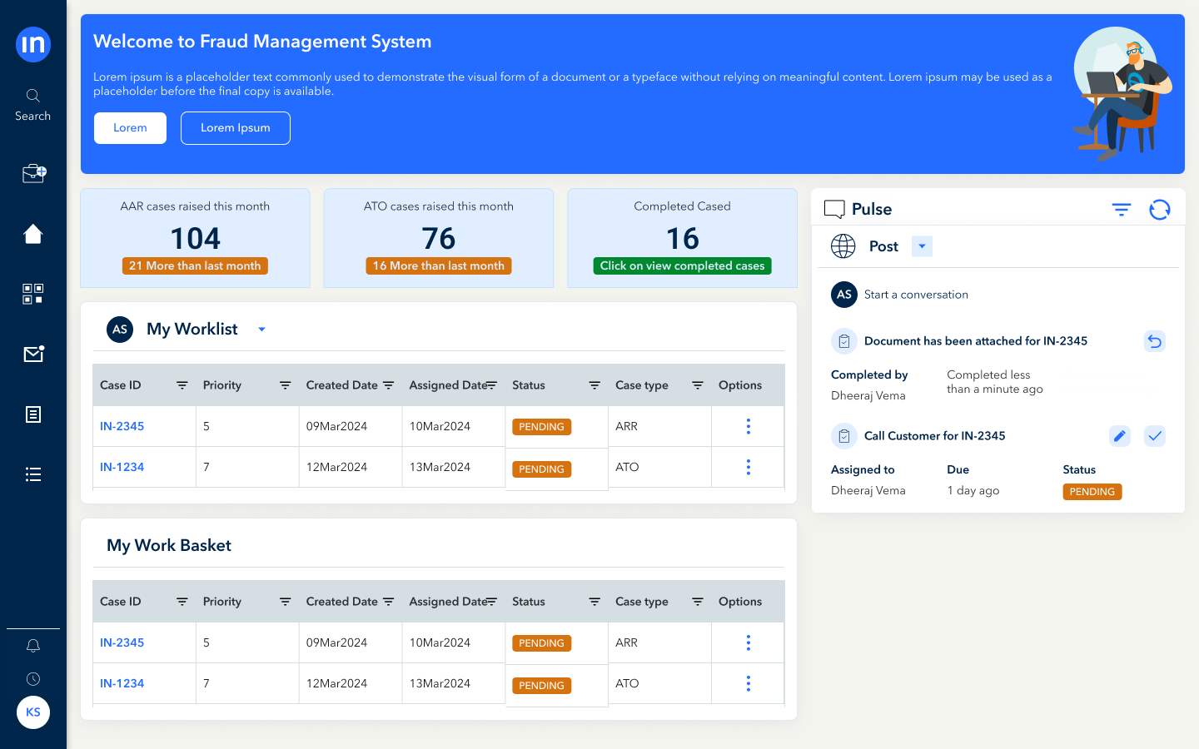Click the edit pencil for Call Customer task
Viewport: 1199px width, 749px height.
(1120, 436)
